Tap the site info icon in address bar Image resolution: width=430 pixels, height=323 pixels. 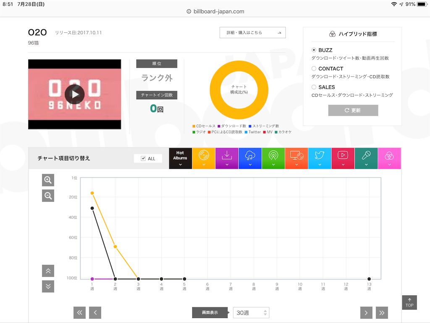coord(189,11)
